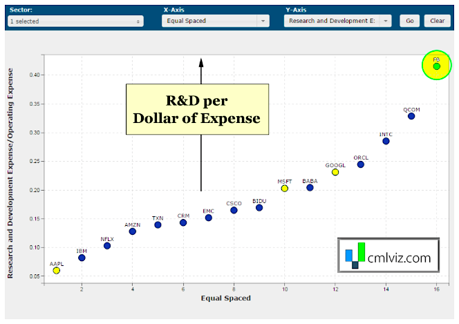Image resolution: width=459 pixels, height=324 pixels.
Task: Click the 0.40 y-axis tick label
Action: [35, 75]
